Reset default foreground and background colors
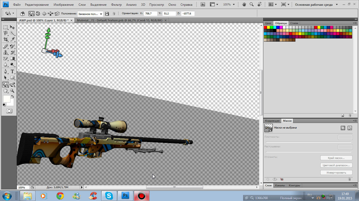This screenshot has width=359, height=201. 4,105
